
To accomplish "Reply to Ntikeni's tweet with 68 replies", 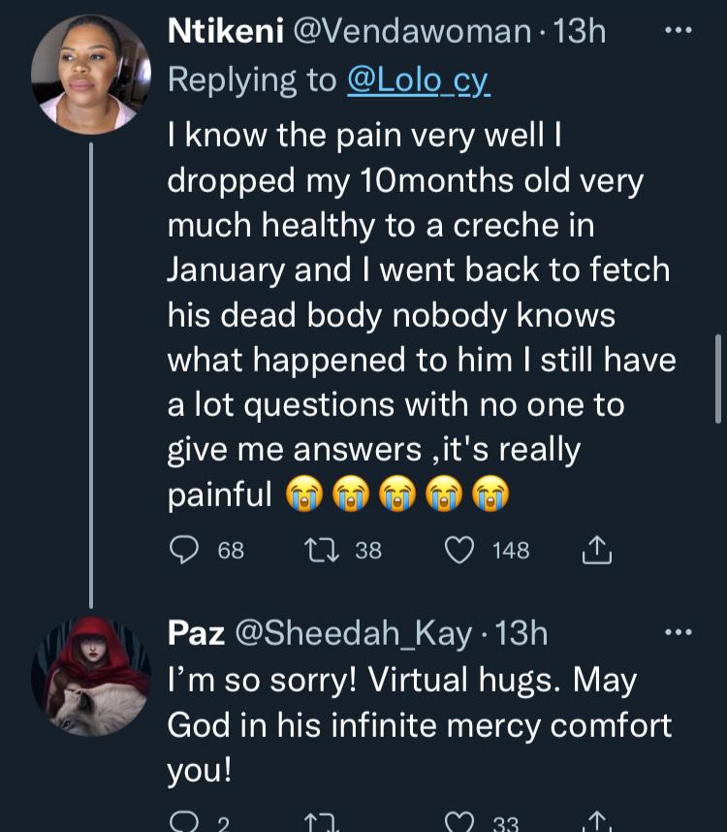I will coord(184,551).
